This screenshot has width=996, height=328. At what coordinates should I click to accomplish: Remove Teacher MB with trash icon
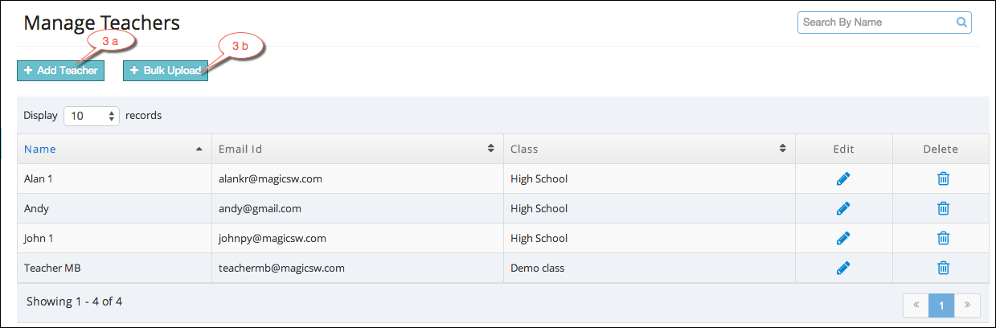[x=944, y=268]
